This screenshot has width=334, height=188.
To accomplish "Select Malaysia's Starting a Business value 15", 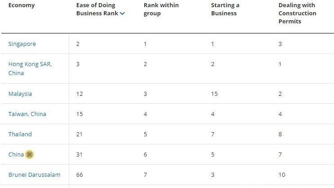I will 214,94.
